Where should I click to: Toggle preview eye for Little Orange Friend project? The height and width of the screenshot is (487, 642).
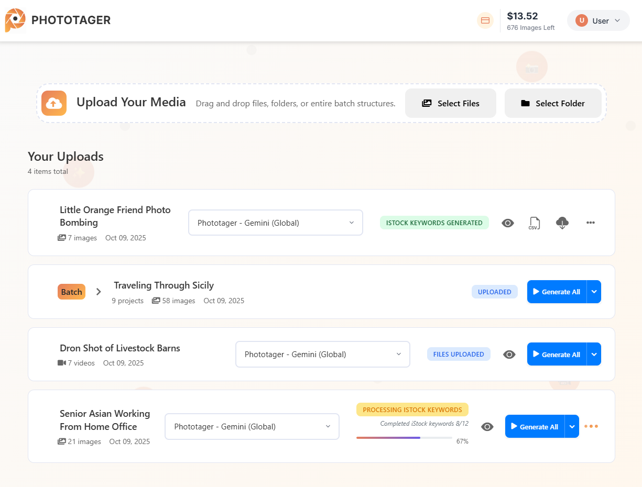point(507,223)
